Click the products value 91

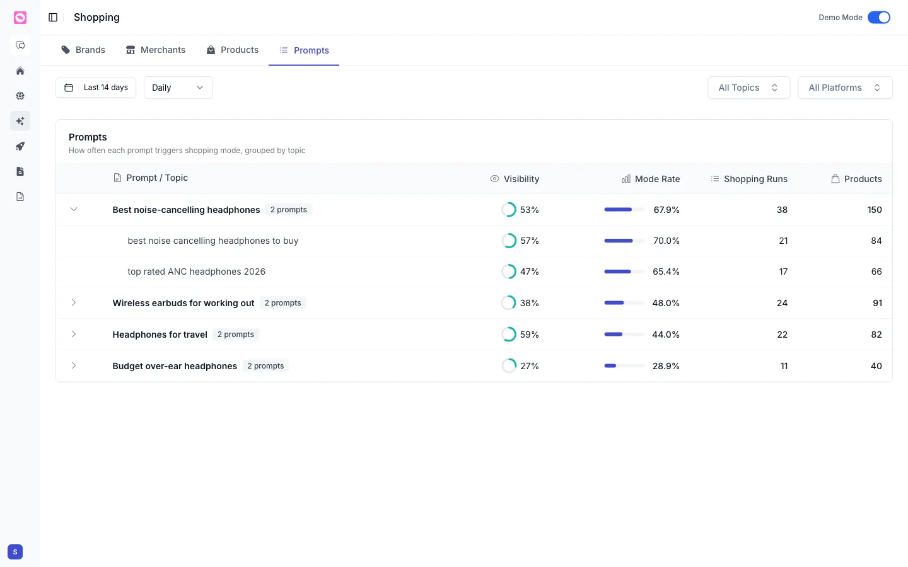point(877,303)
